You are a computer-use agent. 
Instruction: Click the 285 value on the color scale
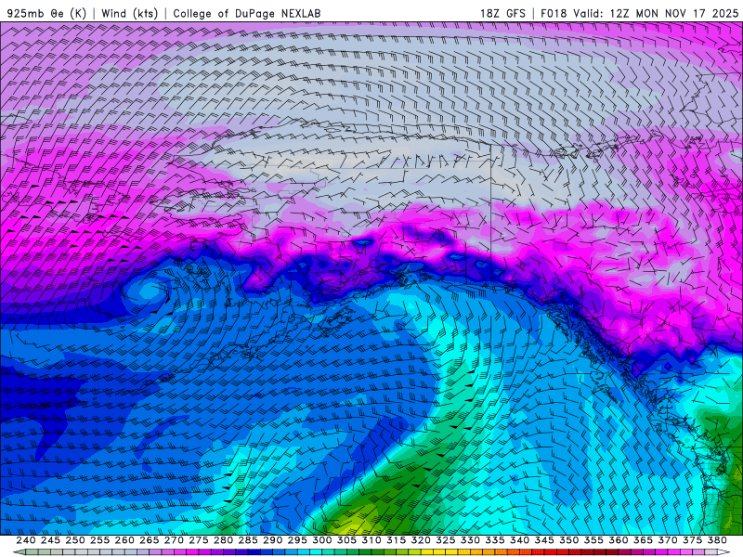click(248, 540)
